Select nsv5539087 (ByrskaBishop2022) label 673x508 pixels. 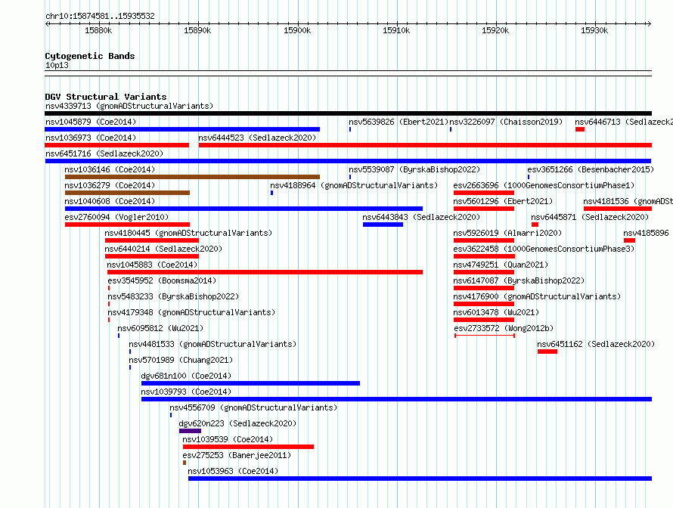point(414,169)
